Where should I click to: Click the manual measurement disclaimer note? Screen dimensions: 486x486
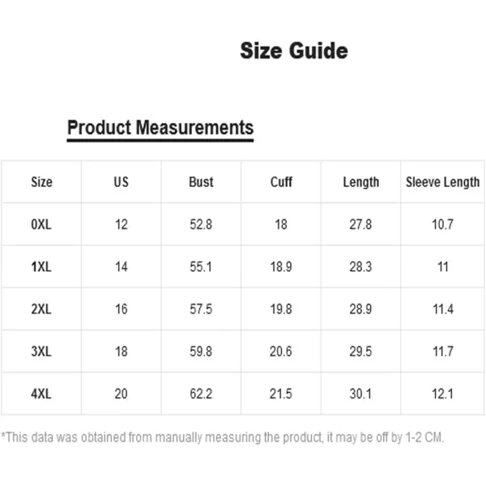tap(222, 437)
